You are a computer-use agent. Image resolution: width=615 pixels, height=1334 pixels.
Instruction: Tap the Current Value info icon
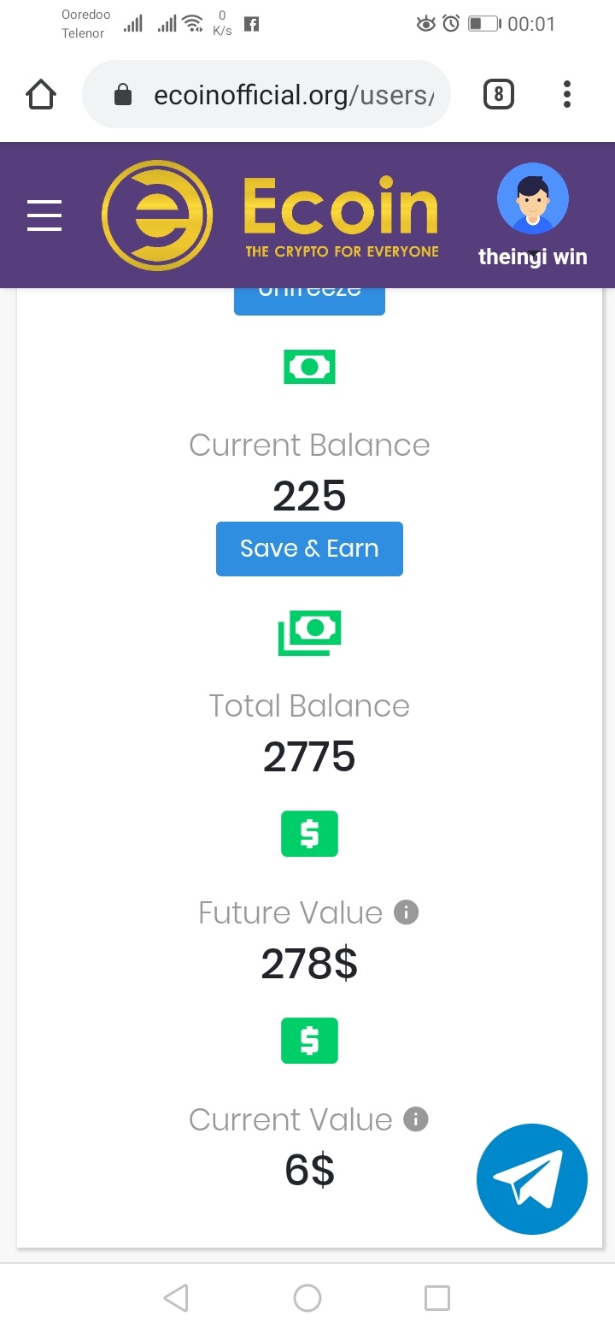coord(415,1119)
